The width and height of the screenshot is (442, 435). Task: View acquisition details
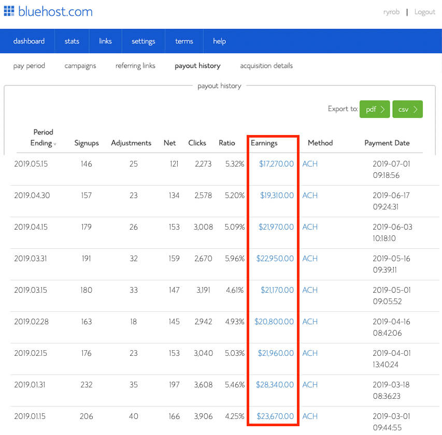(266, 66)
